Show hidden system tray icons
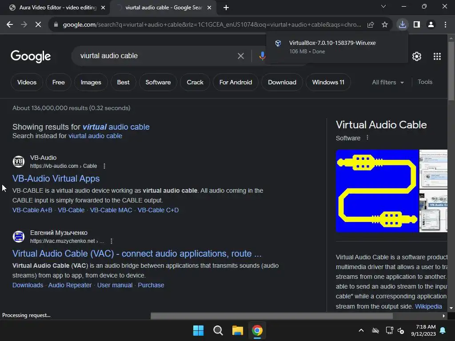 pos(361,330)
